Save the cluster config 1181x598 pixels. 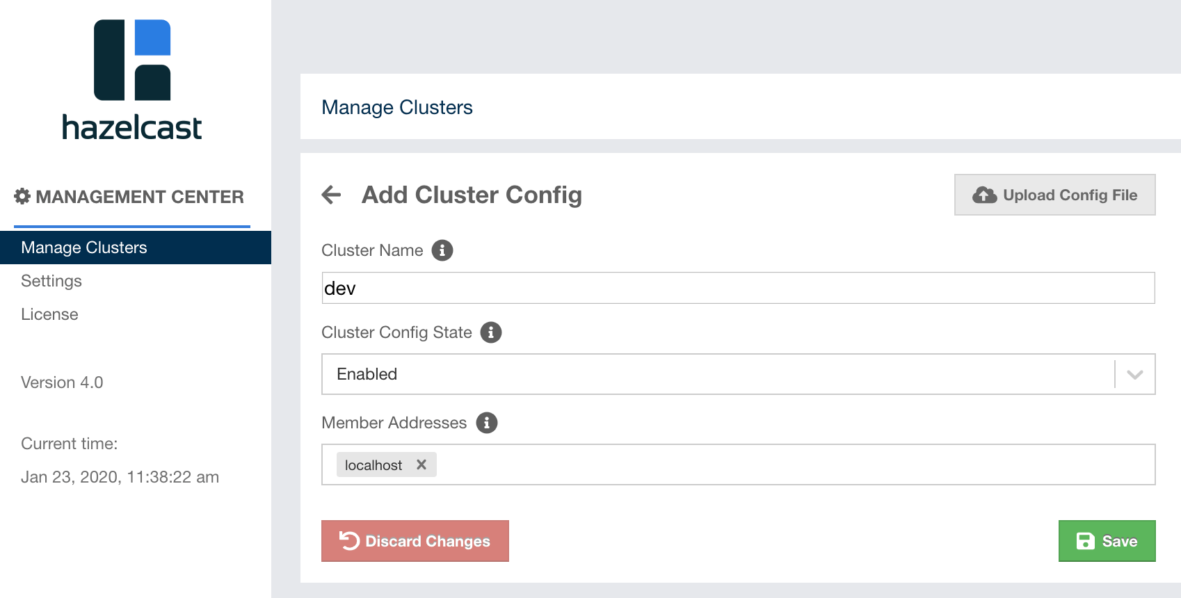tap(1107, 541)
